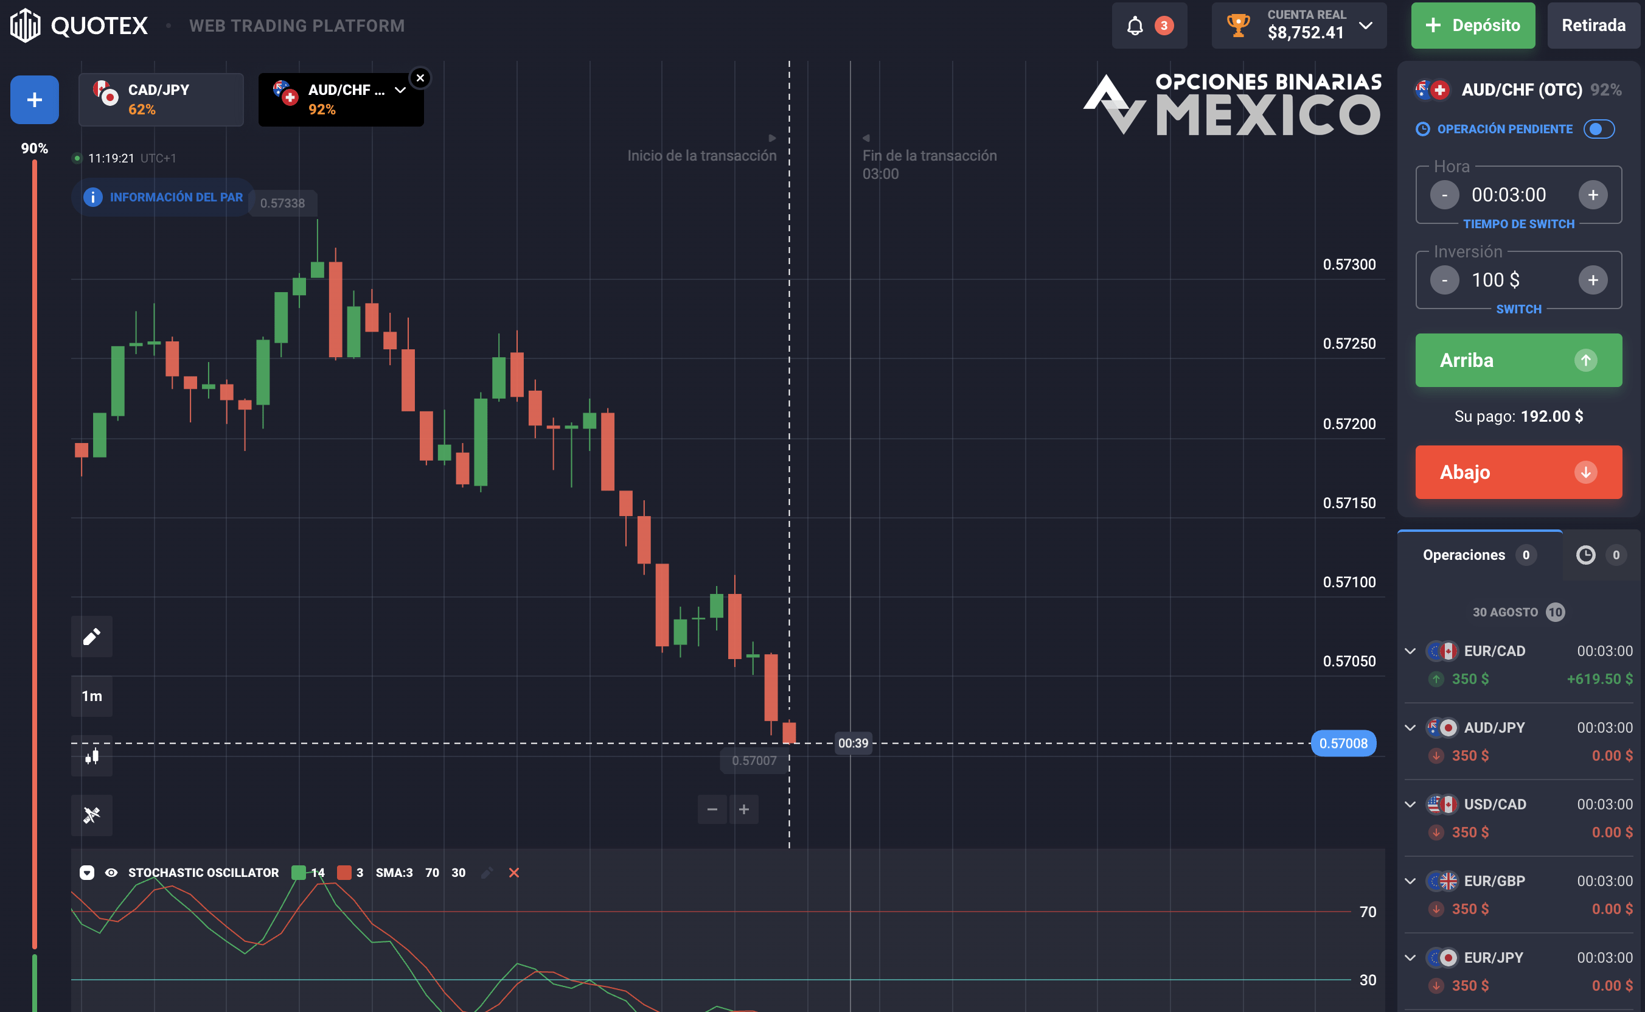
Task: Click the EUR/JPY flag icon
Action: pyautogui.click(x=1442, y=958)
